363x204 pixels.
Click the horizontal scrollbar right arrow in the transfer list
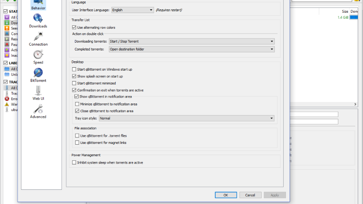355,104
